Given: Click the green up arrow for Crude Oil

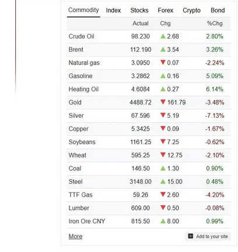Looking at the screenshot, I should 163,36.
